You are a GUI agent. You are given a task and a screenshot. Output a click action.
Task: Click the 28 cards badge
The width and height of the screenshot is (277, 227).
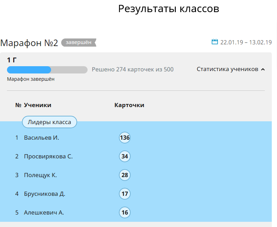point(125,175)
